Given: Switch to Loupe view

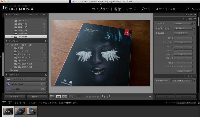Looking at the screenshot, I should click(x=58, y=97).
